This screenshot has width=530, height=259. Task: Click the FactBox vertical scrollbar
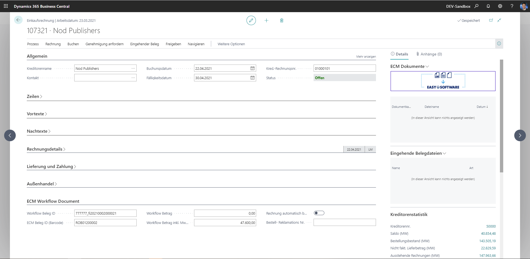[x=501, y=116]
